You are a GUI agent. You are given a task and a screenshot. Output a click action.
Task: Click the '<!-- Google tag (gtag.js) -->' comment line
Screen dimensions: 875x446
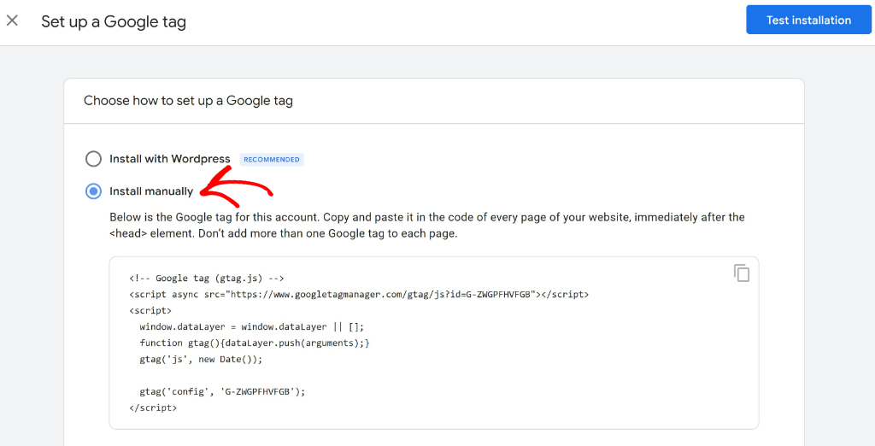coord(207,278)
